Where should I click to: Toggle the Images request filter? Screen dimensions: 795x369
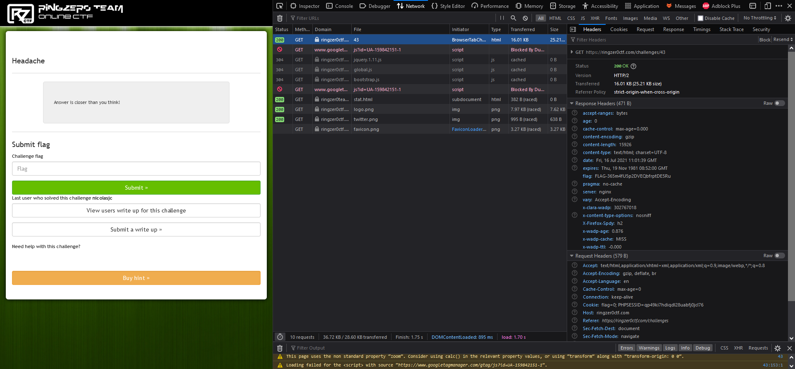point(630,18)
